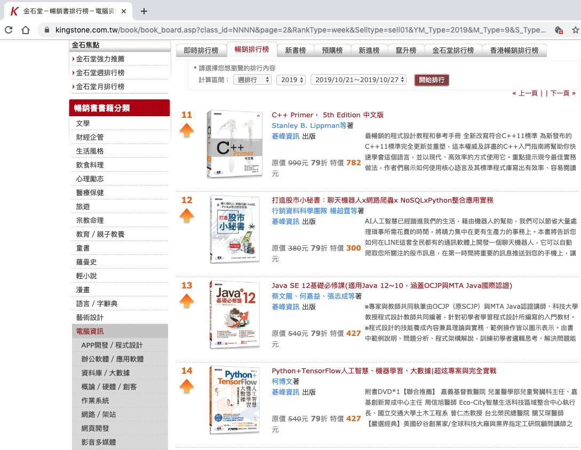581x450 pixels.
Task: Click the site lock icon in address bar
Action: (x=47, y=30)
